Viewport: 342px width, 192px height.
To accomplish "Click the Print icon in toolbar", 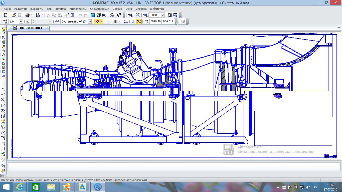I will point(28,15).
